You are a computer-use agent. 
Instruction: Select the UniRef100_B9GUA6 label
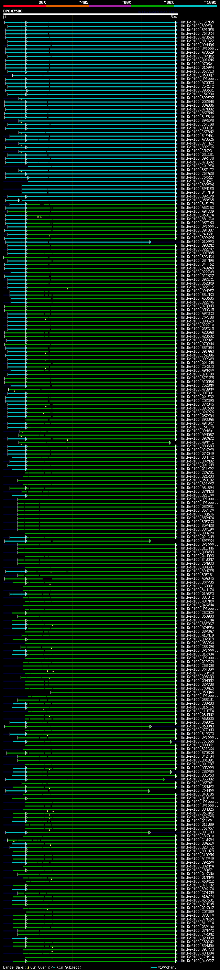[197, 419]
